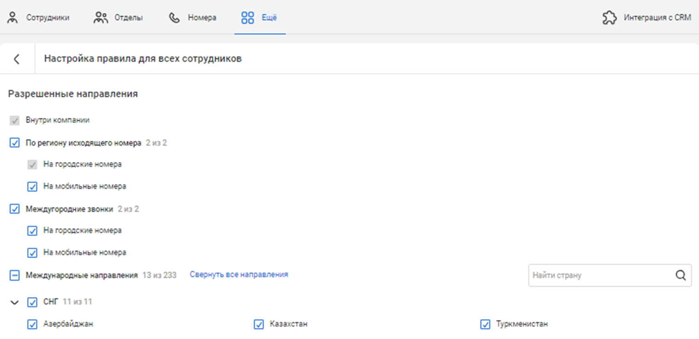Click Свернуть все направления link

239,275
